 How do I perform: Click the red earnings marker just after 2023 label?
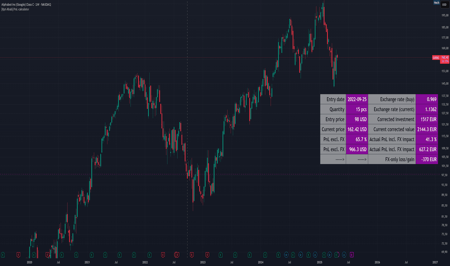[207, 254]
